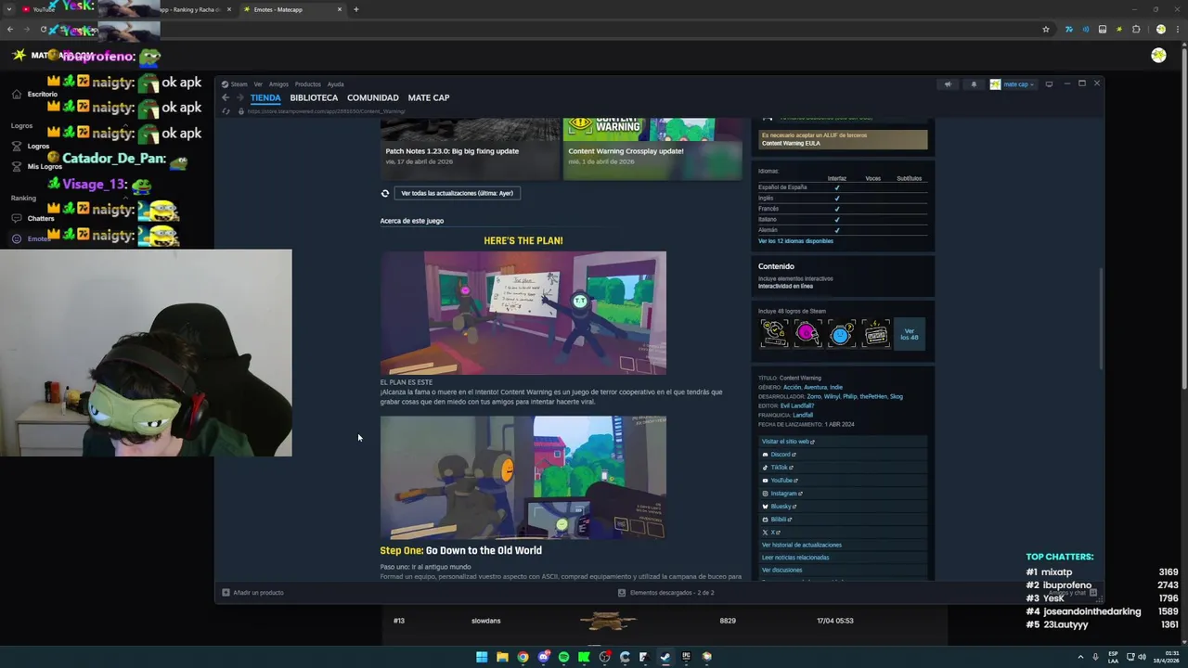Open the Productos menu in Steam
1188x668 pixels.
(x=307, y=84)
